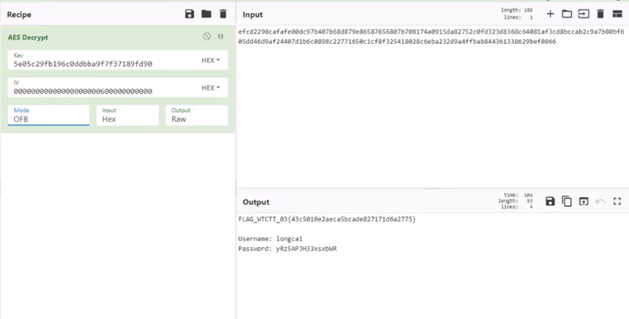Open folder as input icon
Viewport: 629px width, 319px height.
(567, 14)
